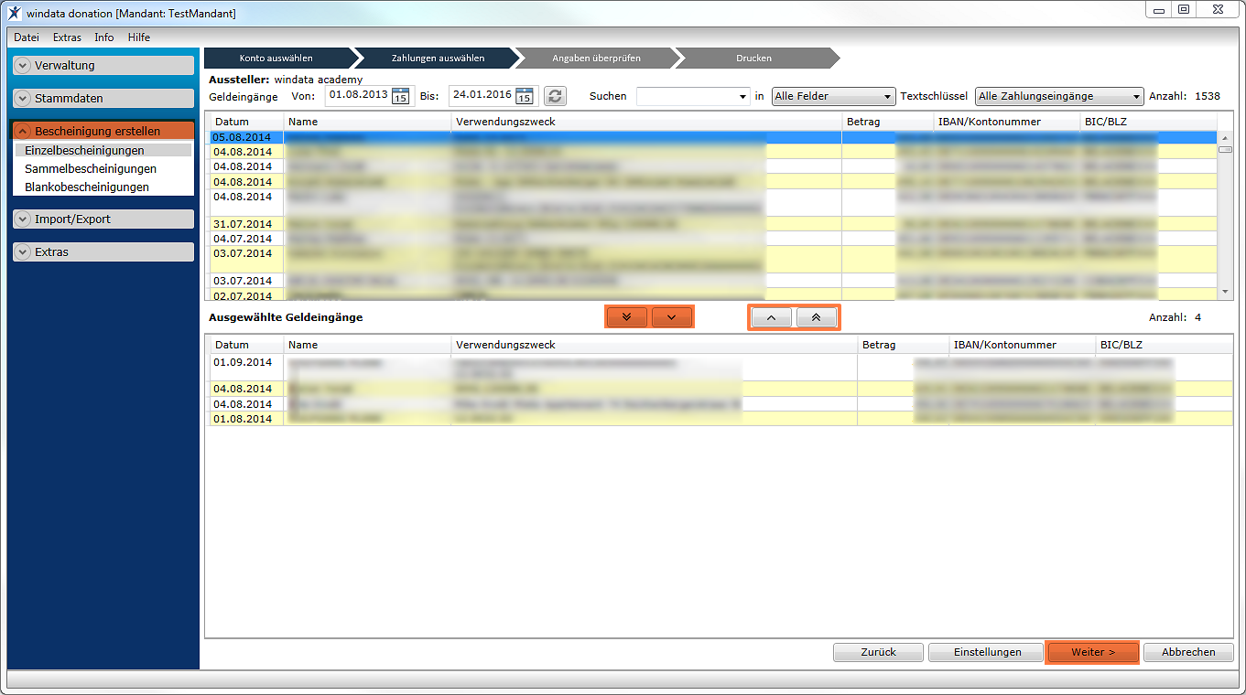The width and height of the screenshot is (1246, 695).
Task: Select Einzelbescheinigungen in sidebar
Action: click(x=103, y=150)
